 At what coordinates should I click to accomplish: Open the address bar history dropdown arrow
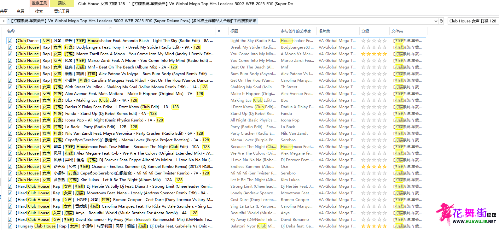coord(436,21)
